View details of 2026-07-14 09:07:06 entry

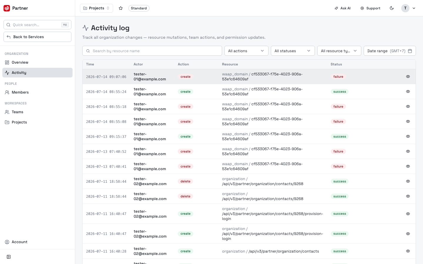(x=408, y=77)
